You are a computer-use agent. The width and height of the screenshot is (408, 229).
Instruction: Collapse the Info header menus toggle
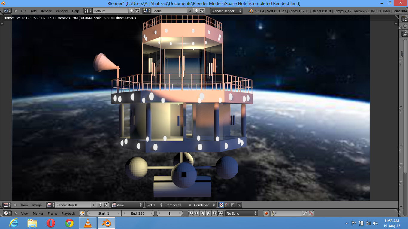pos(16,11)
